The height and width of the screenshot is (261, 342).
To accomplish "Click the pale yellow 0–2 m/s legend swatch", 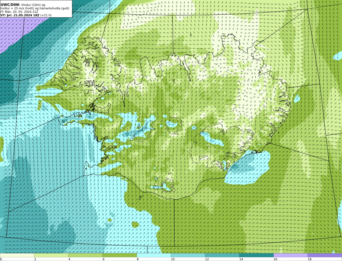I will tap(17, 255).
